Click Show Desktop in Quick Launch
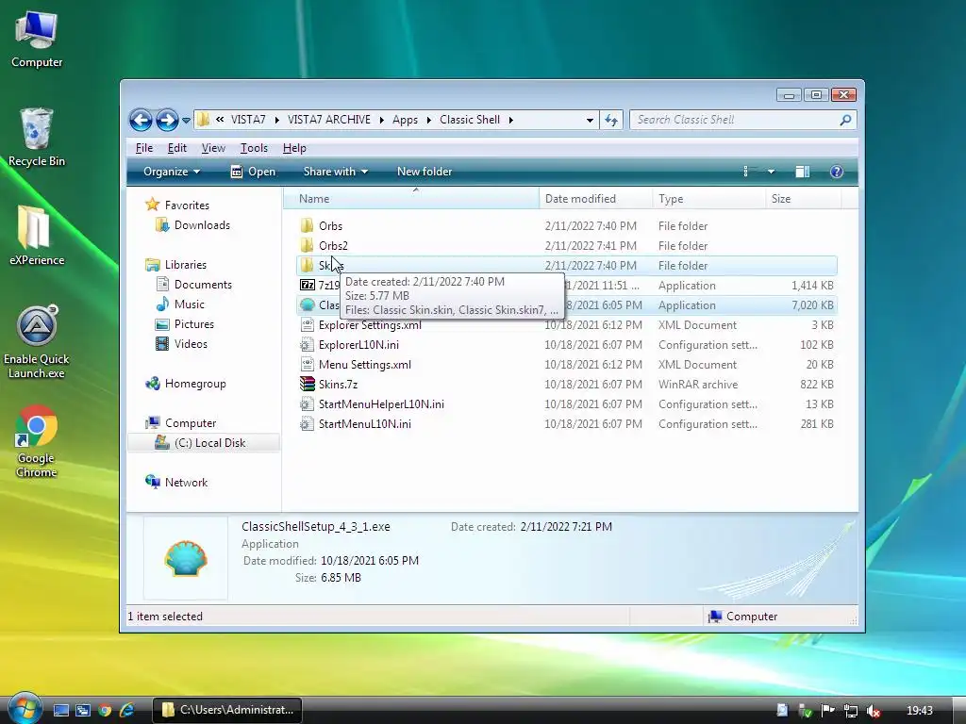Image resolution: width=966 pixels, height=724 pixels. [x=61, y=710]
